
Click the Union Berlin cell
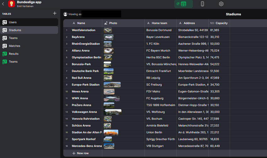pyautogui.click(x=161, y=133)
